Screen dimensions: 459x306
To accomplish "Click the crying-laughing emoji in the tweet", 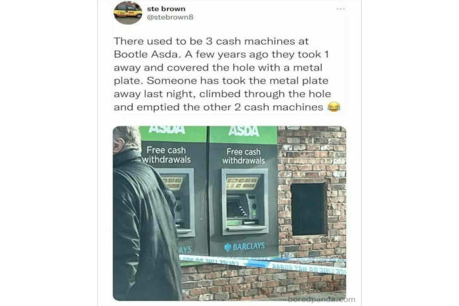I will point(334,107).
